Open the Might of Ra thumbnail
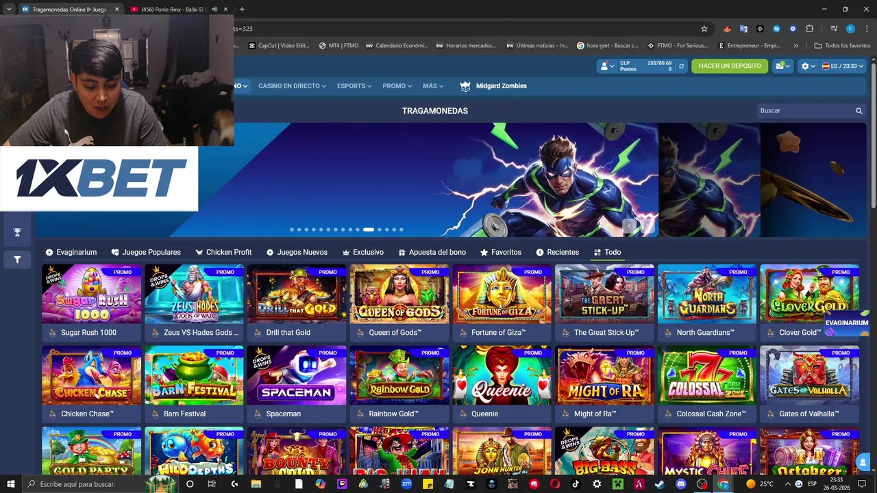877x493 pixels. coord(604,375)
